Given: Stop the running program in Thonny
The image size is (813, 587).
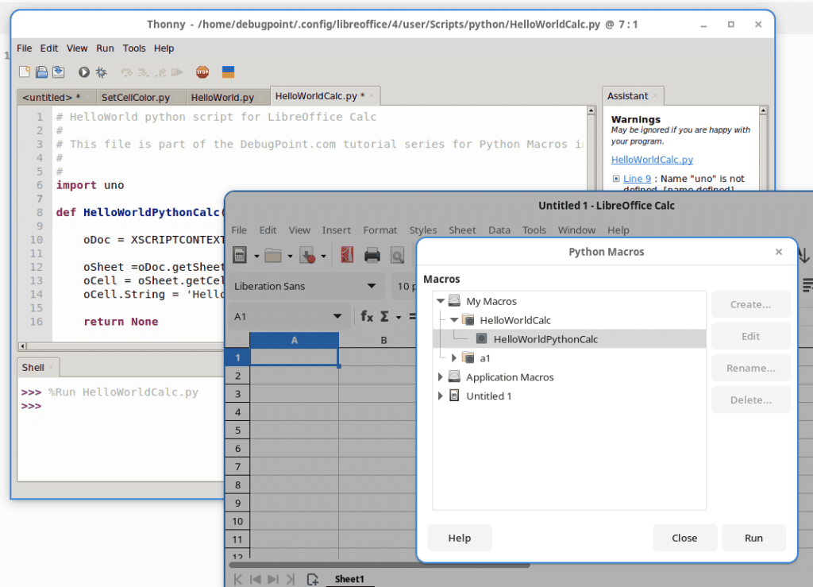Looking at the screenshot, I should (202, 71).
